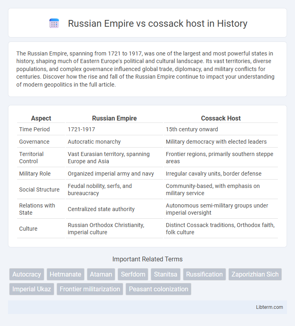Click 'Centralized state authority' cell
The width and height of the screenshot is (295, 326).
[x=101, y=209]
